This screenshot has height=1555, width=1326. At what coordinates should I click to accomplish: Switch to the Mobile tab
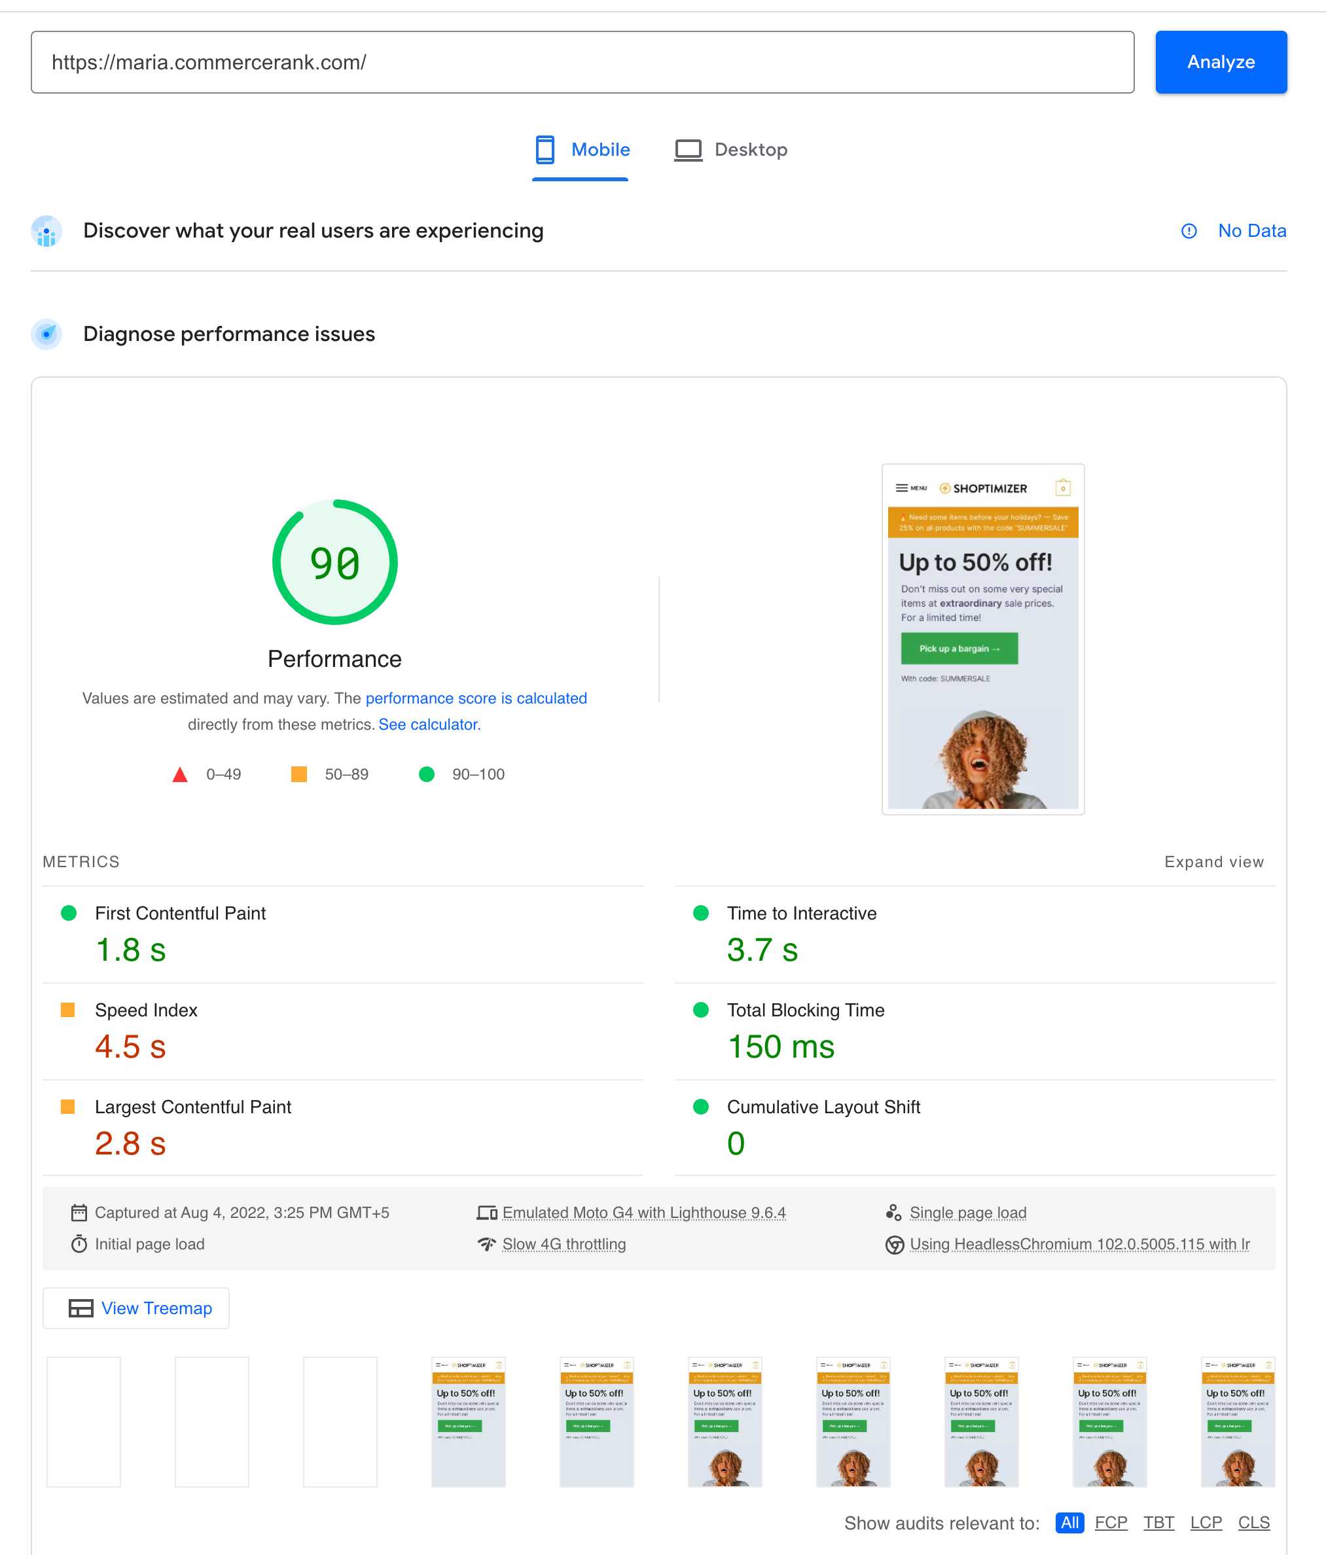point(581,149)
